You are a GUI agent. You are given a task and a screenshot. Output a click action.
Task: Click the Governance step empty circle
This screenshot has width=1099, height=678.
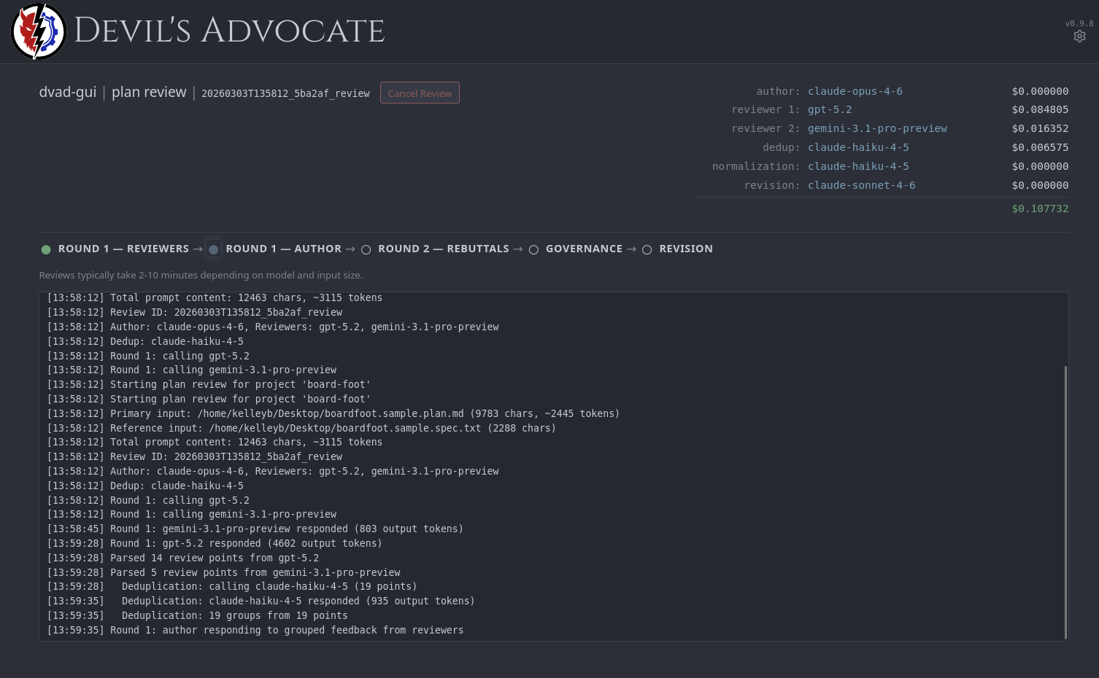533,249
